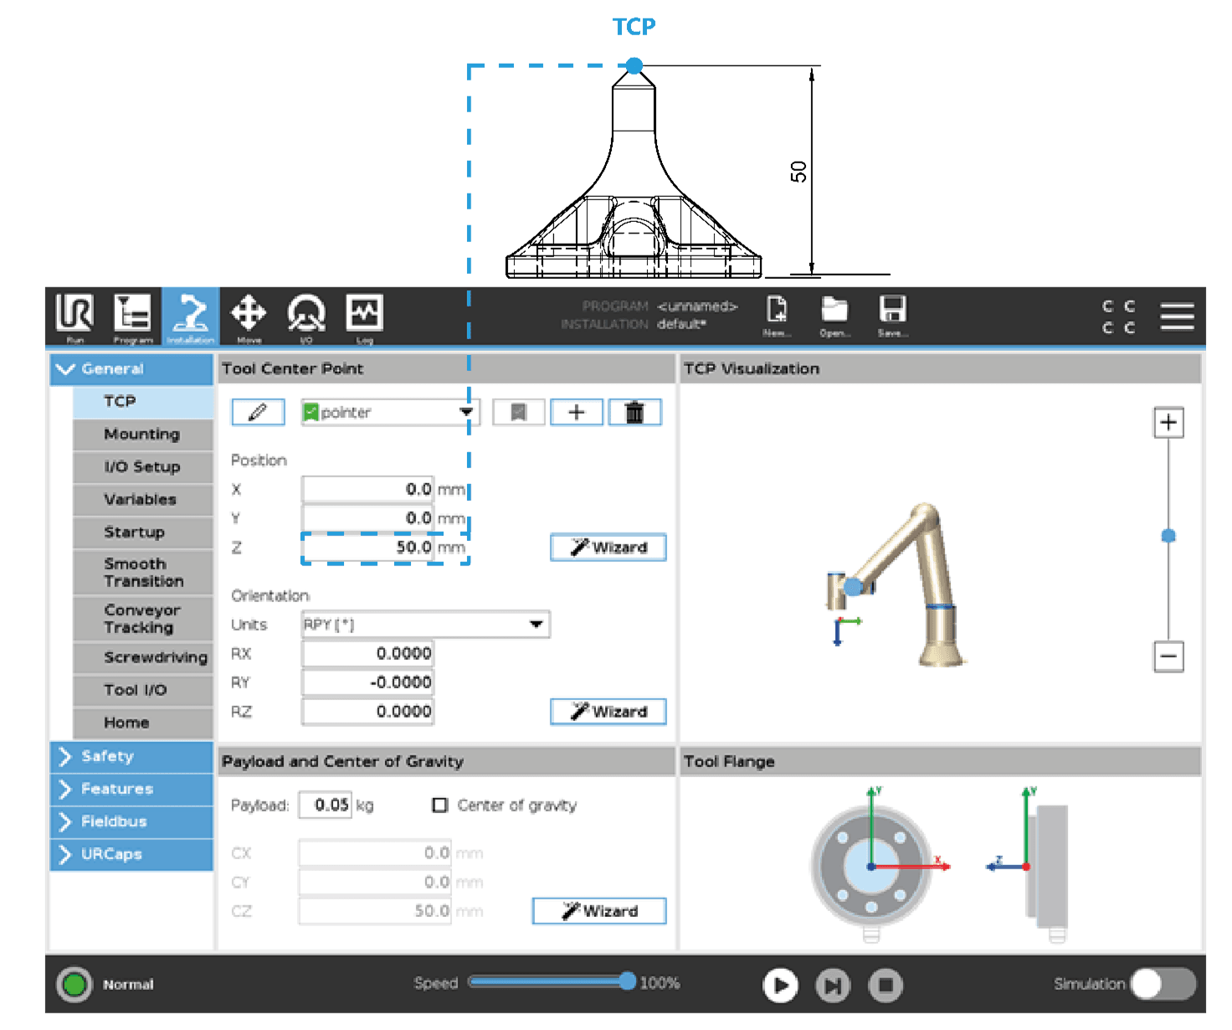Screen dimensions: 1232x1030
Task: Click the Save installation icon
Action: pos(893,313)
